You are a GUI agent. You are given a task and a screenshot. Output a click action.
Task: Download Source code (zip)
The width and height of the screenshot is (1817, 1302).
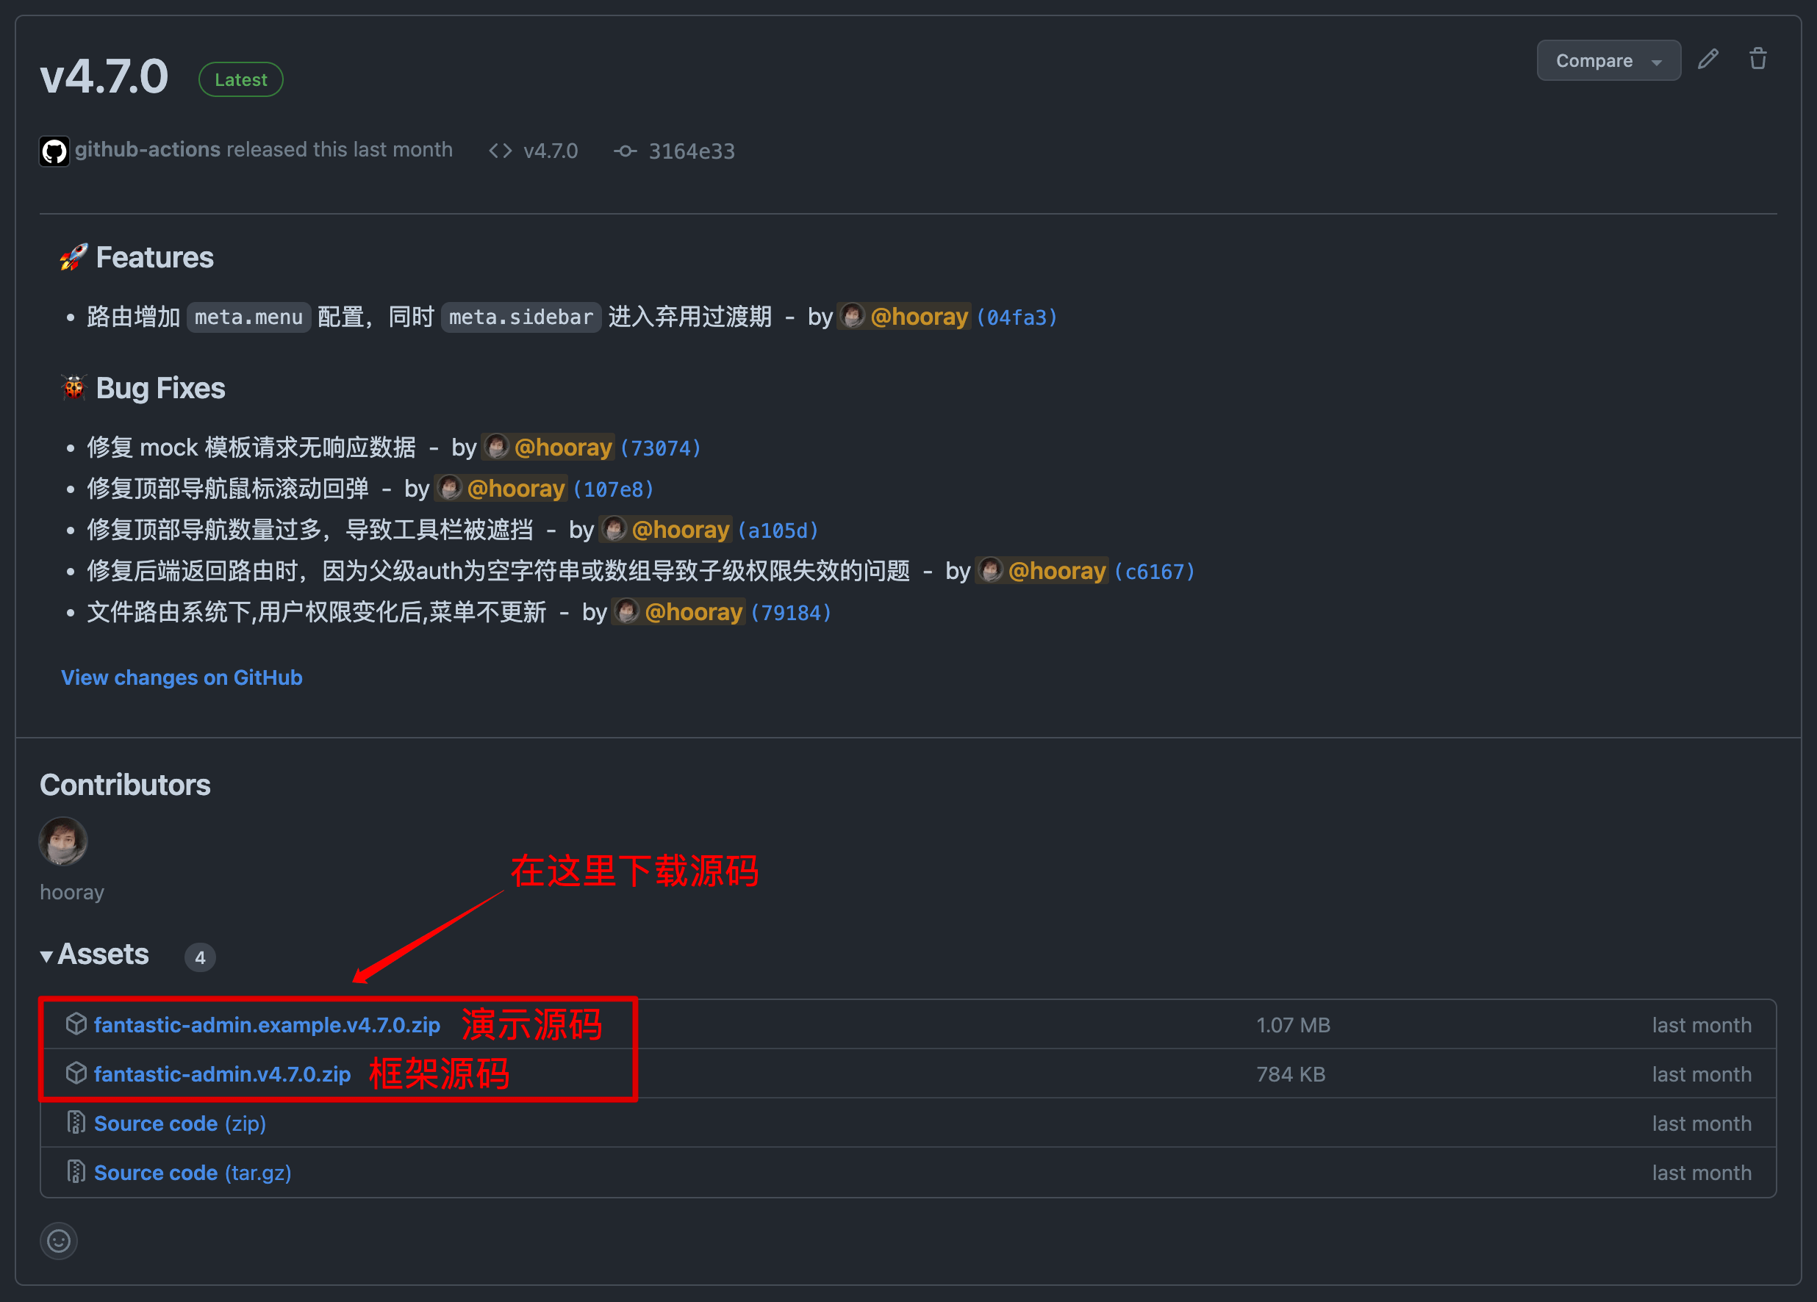click(179, 1123)
